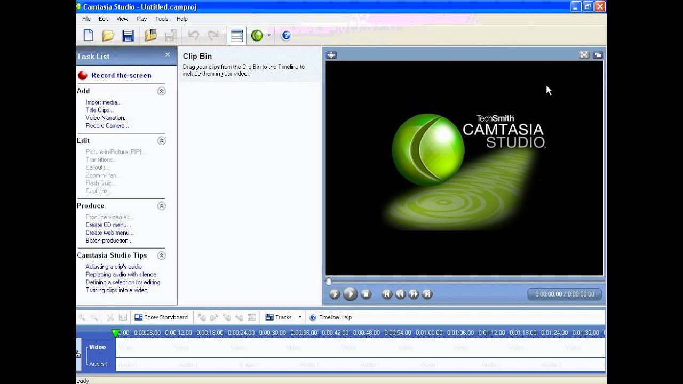Click Title Clips link
Image resolution: width=683 pixels, height=384 pixels.
point(99,110)
